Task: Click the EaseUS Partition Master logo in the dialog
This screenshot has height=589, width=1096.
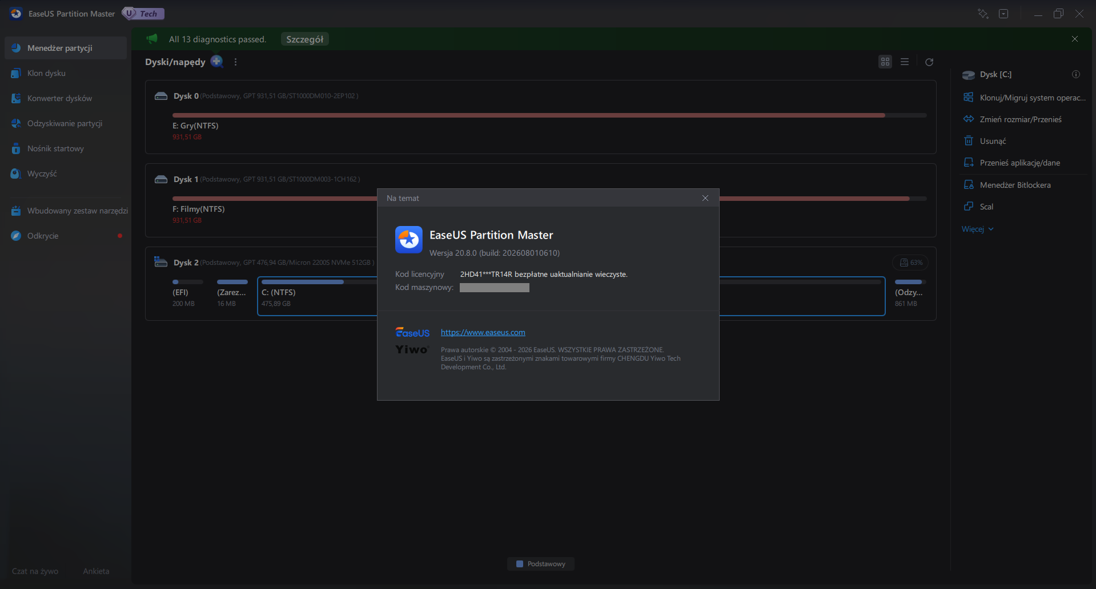Action: coord(409,240)
